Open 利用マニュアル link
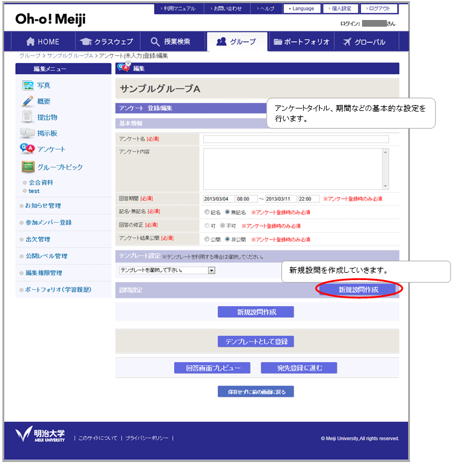The width and height of the screenshot is (453, 465). pyautogui.click(x=179, y=8)
